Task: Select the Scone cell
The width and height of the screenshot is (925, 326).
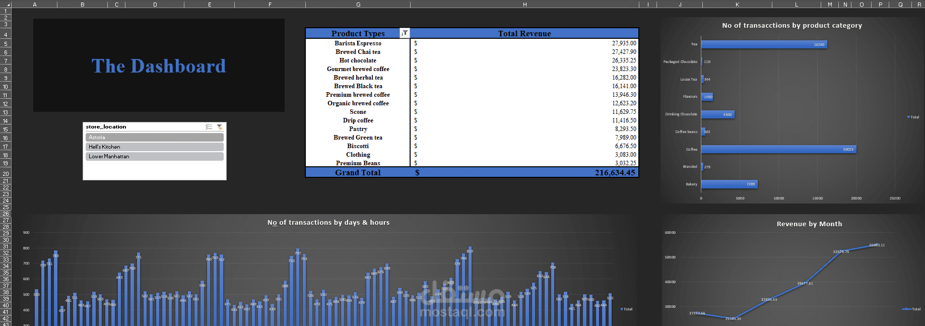Action: pos(358,112)
